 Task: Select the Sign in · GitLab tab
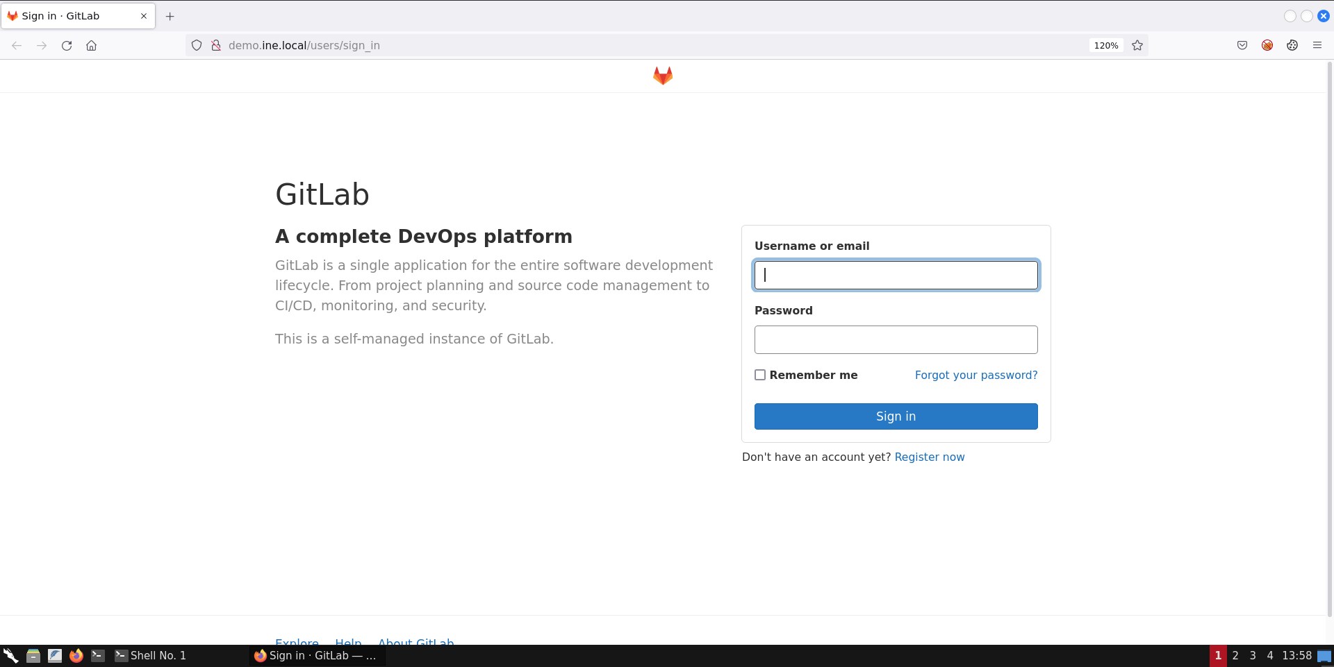point(78,16)
